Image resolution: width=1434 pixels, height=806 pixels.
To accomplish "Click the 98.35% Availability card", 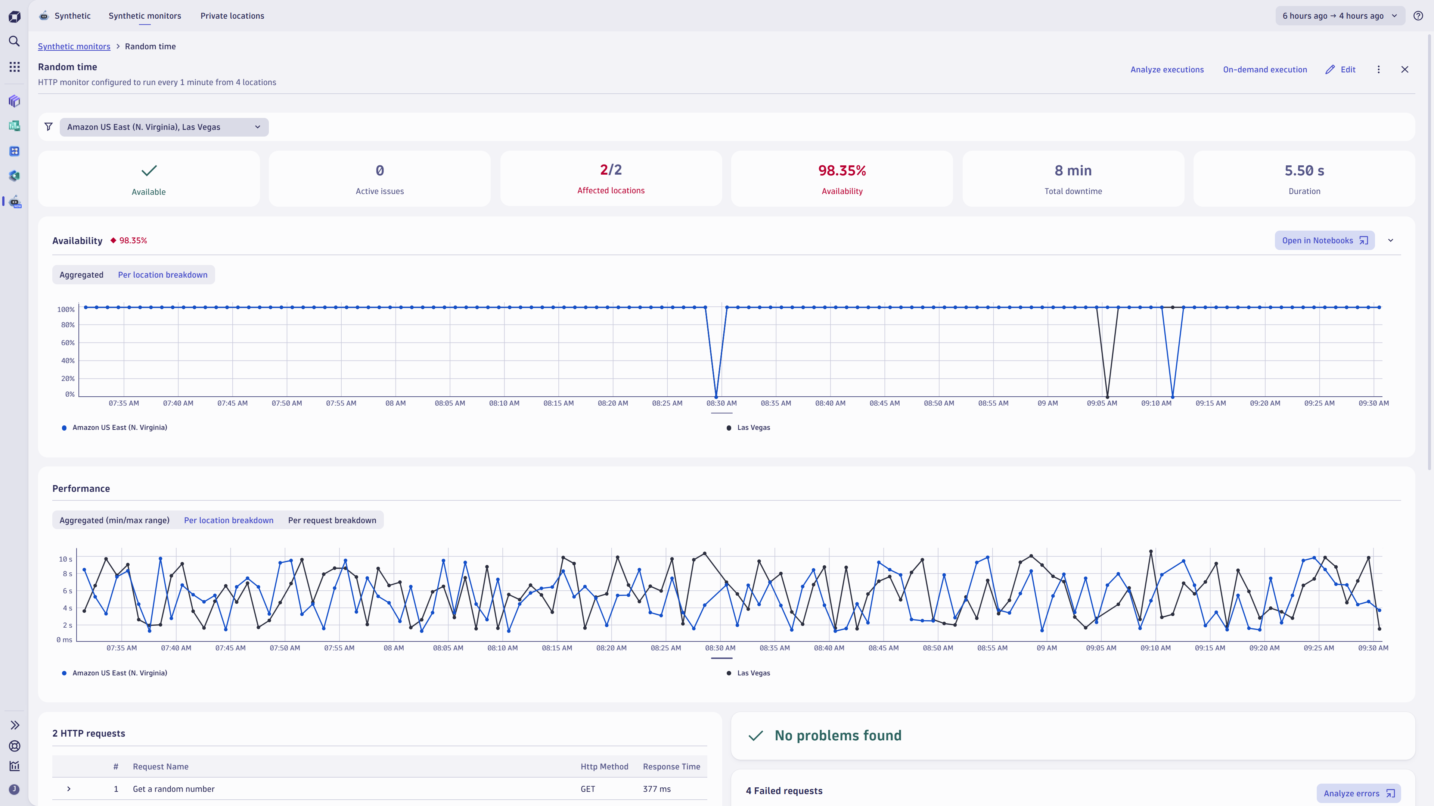I will tap(842, 179).
